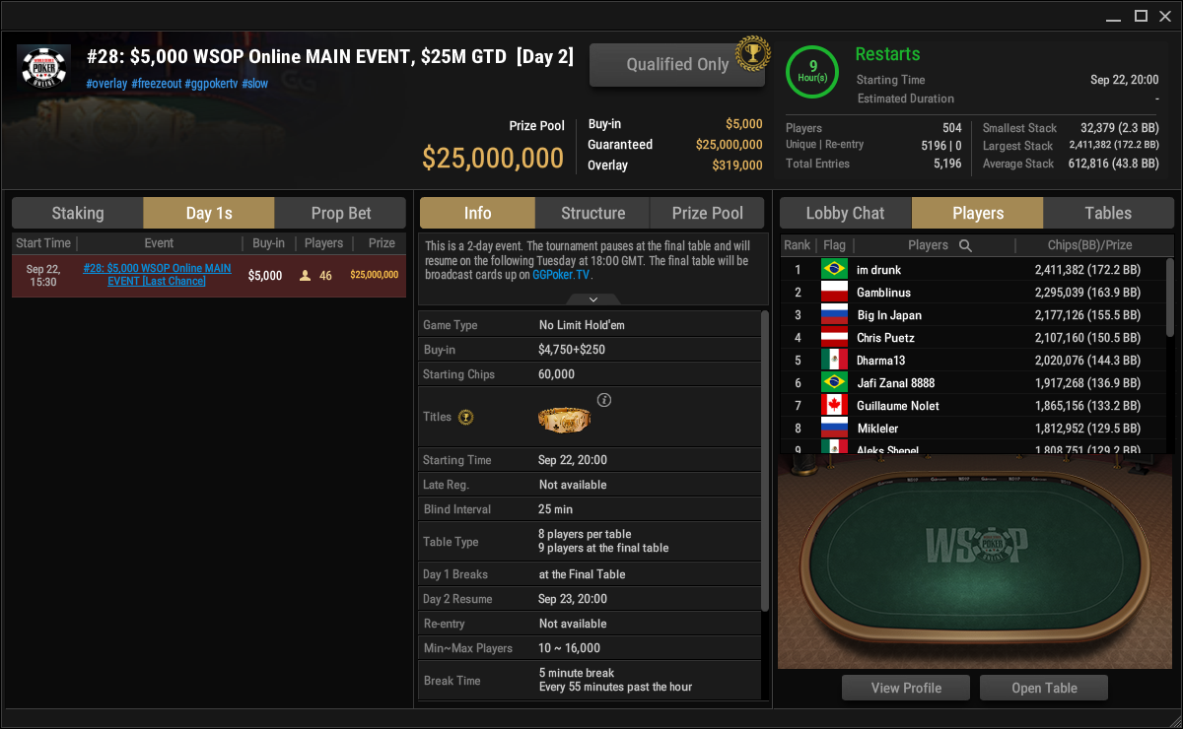Switch to the Structure tab
The image size is (1183, 729).
(x=592, y=213)
